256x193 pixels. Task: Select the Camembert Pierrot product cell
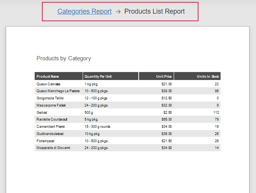click(x=50, y=127)
